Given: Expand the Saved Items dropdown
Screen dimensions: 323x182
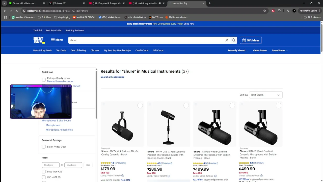Looking at the screenshot, I should pyautogui.click(x=280, y=50).
